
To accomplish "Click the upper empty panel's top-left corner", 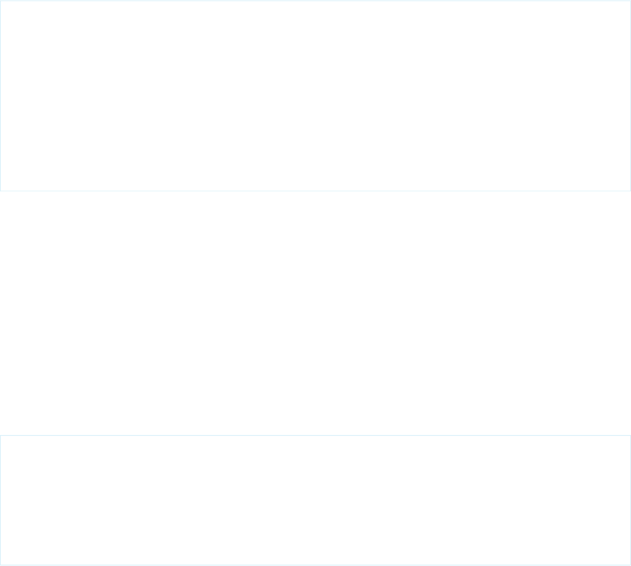I will (x=1, y=1).
